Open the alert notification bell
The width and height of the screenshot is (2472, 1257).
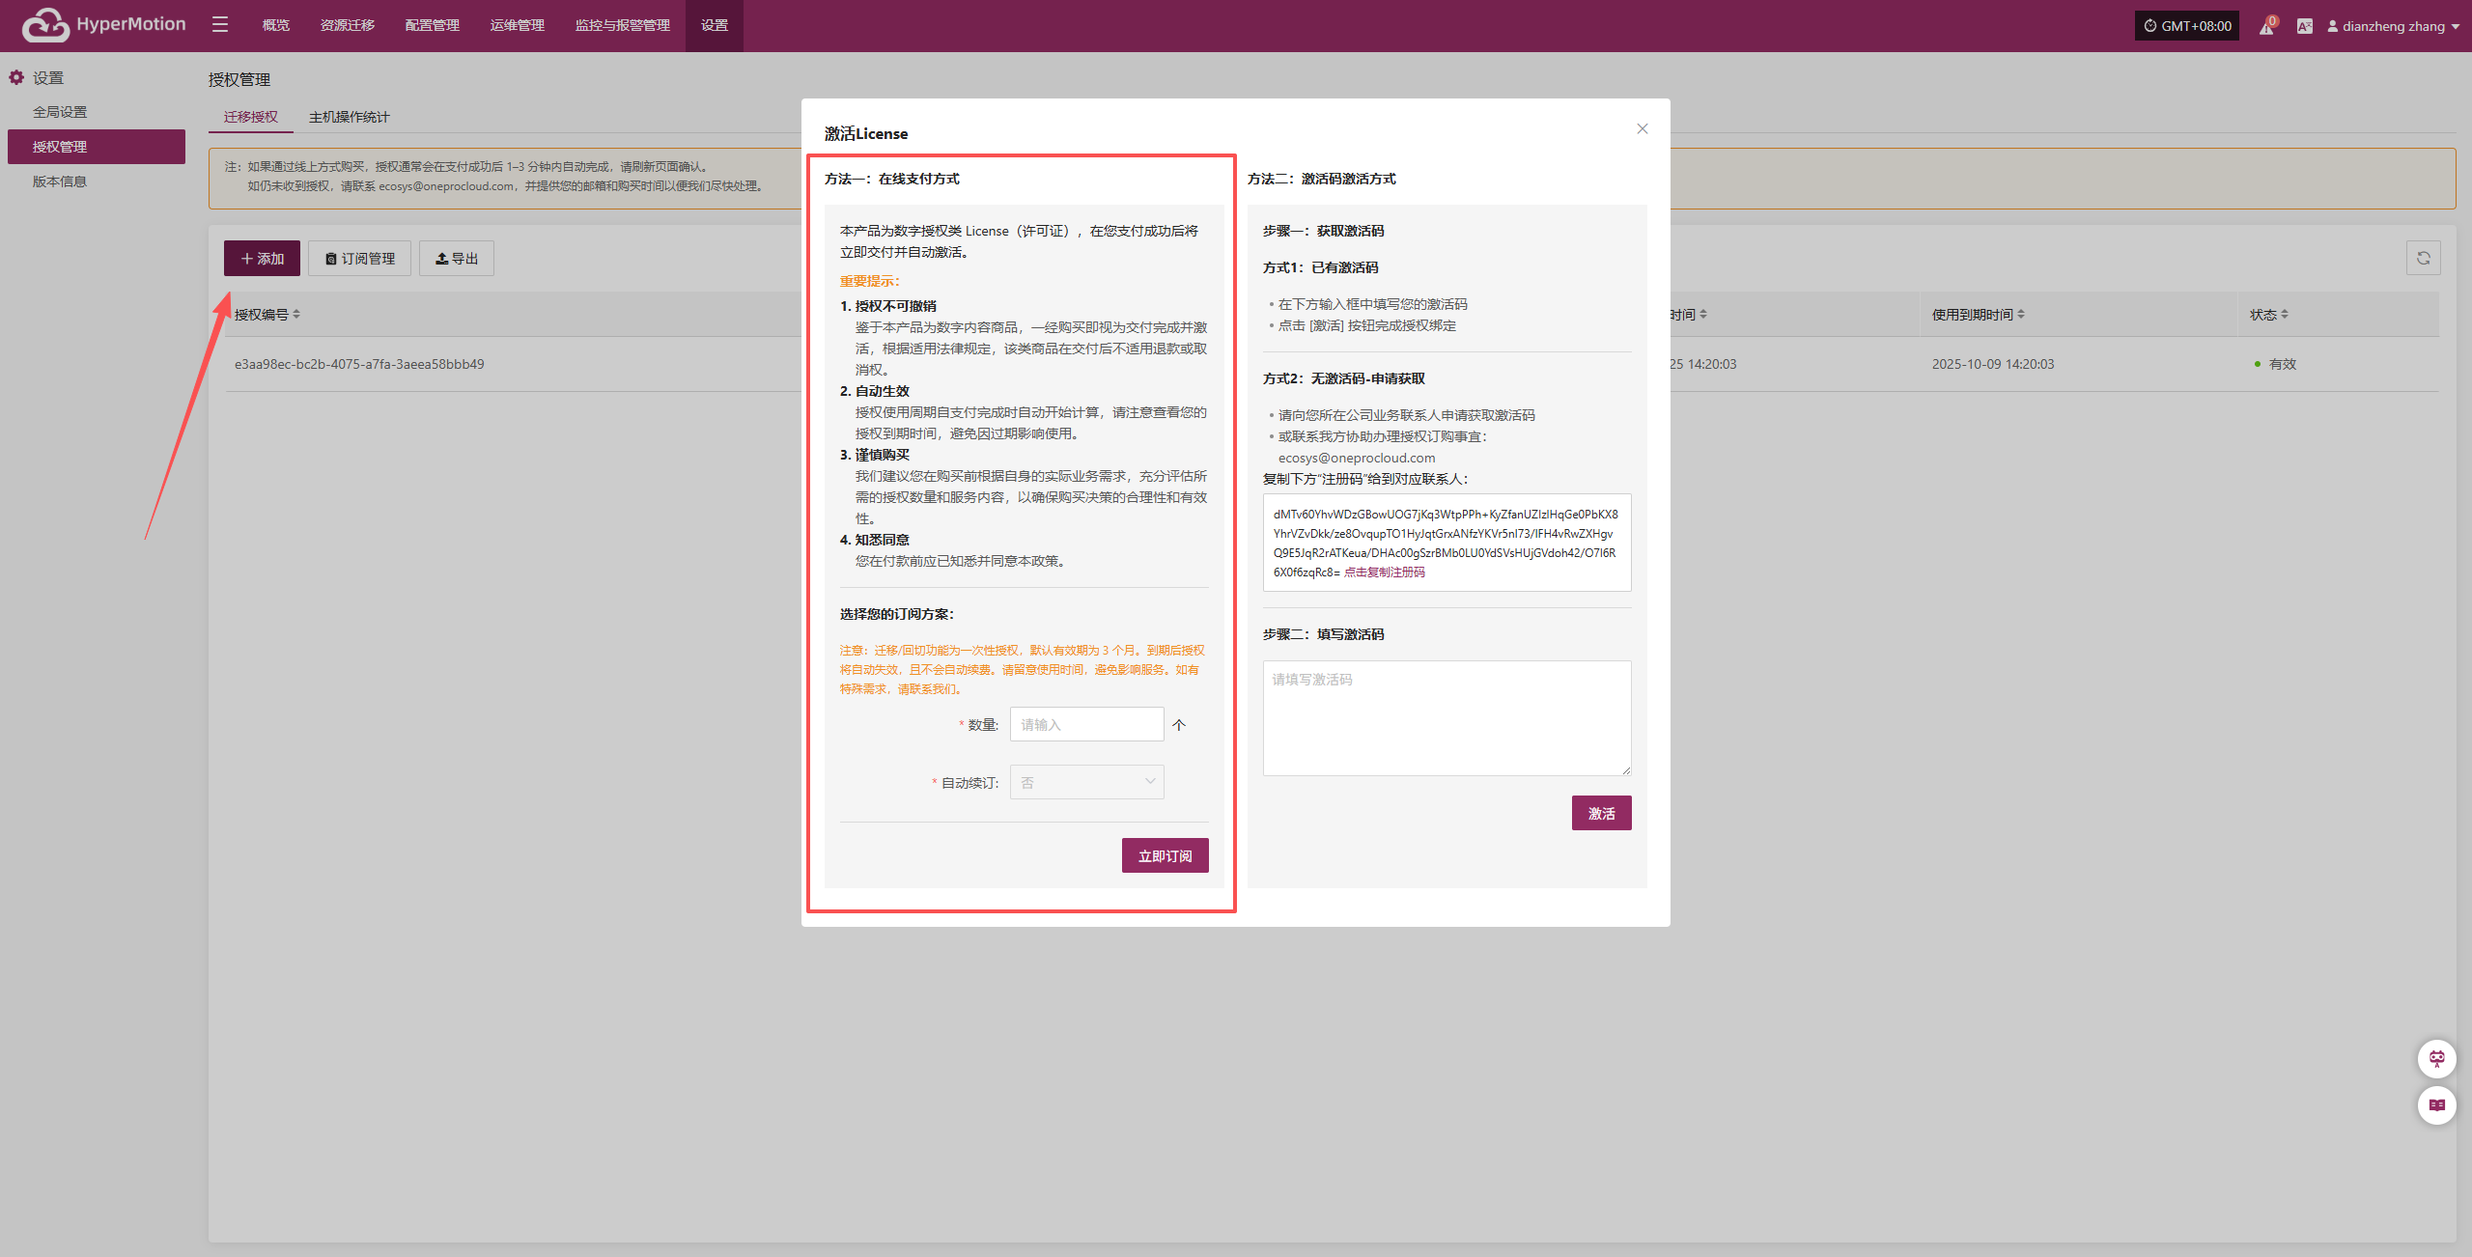click(x=2266, y=26)
